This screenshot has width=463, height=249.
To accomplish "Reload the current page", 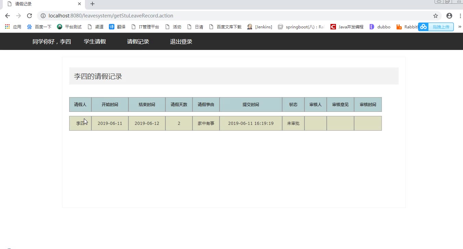I will click(29, 16).
